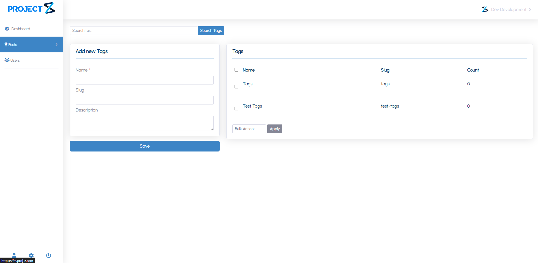Open profile icon in sidebar footer
This screenshot has height=263, width=538.
click(x=14, y=255)
